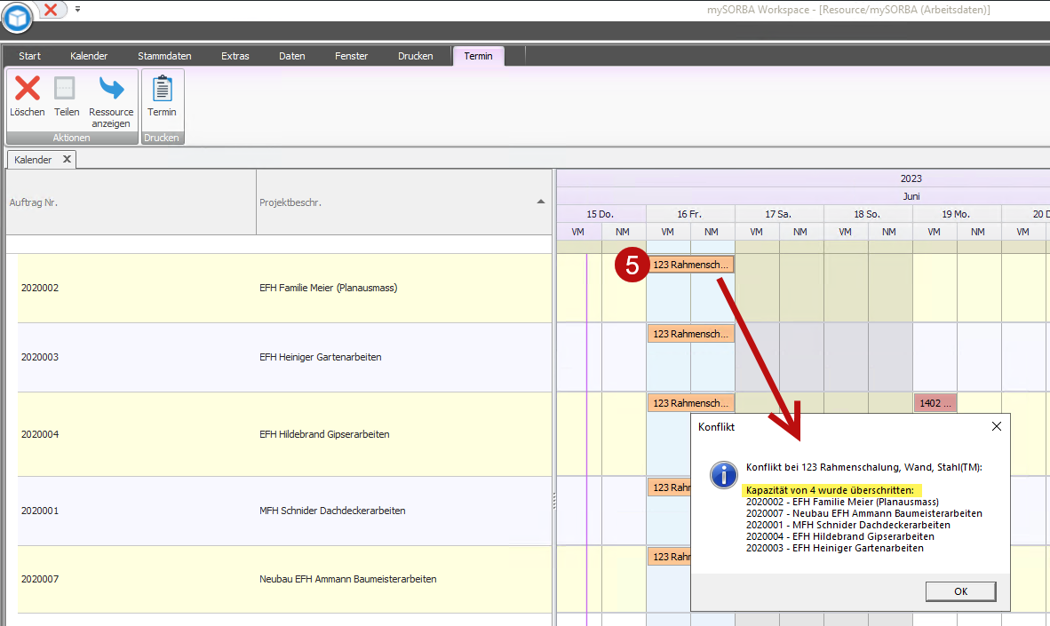Close the Konflikt dialog with X

(x=997, y=426)
